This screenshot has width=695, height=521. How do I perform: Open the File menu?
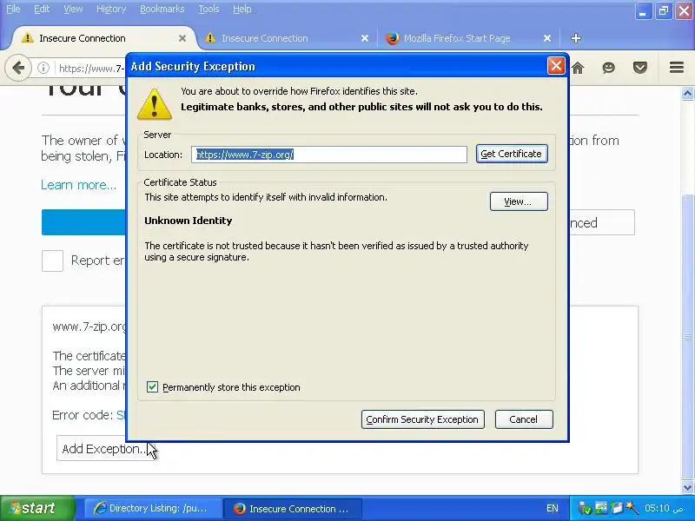tap(13, 9)
